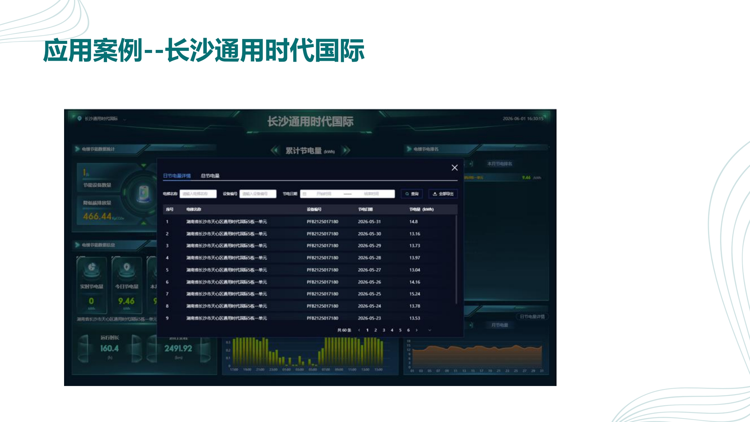Go to page 4 of the table
Screen dimensions: 750x422
[x=392, y=330]
